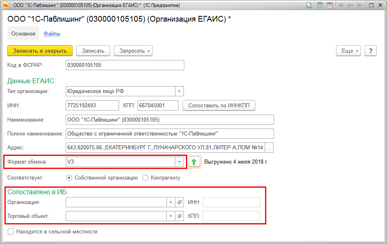Click the 1C application logo icon

[x=5, y=5]
